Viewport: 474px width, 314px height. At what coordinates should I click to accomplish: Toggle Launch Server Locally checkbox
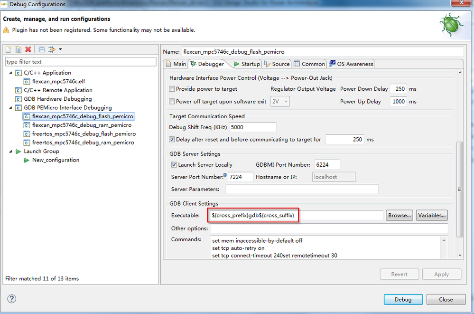(x=174, y=165)
